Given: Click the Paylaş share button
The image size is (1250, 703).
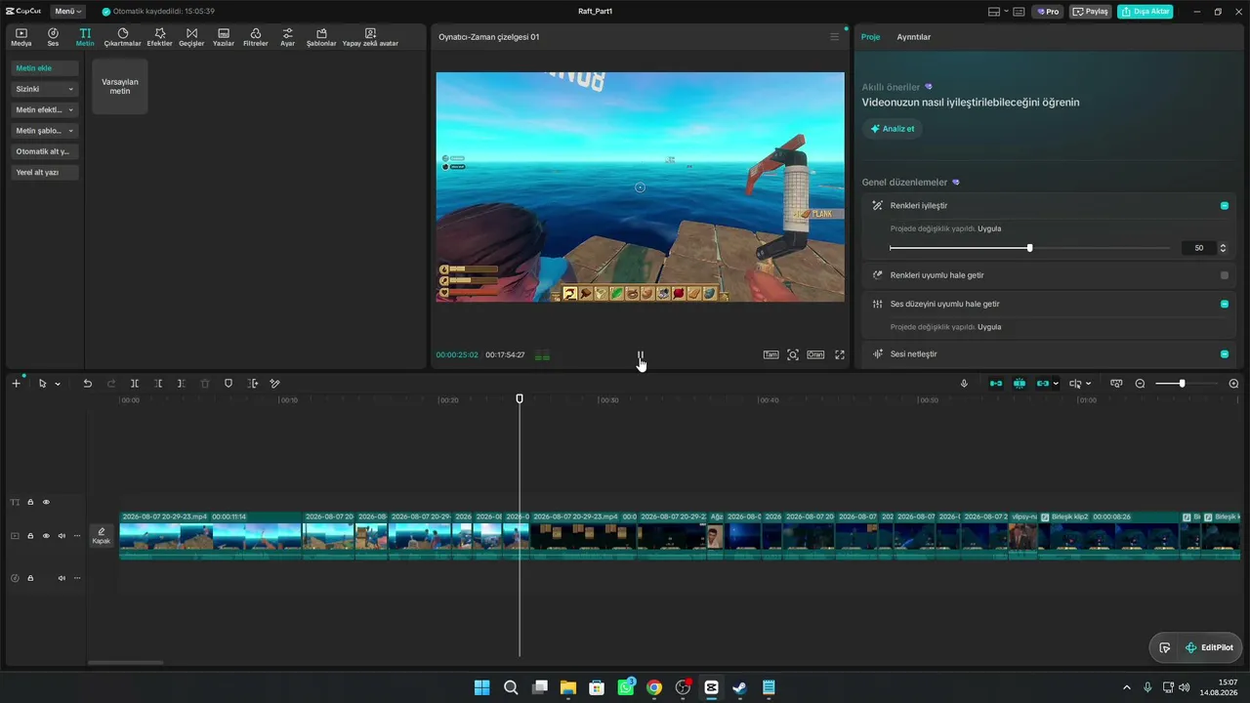Looking at the screenshot, I should click(1091, 12).
